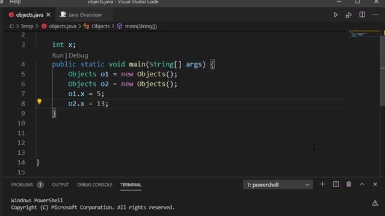Viewport: 385px width, 216px height.
Task: Click the C: drive breadcrumb
Action: (11, 26)
